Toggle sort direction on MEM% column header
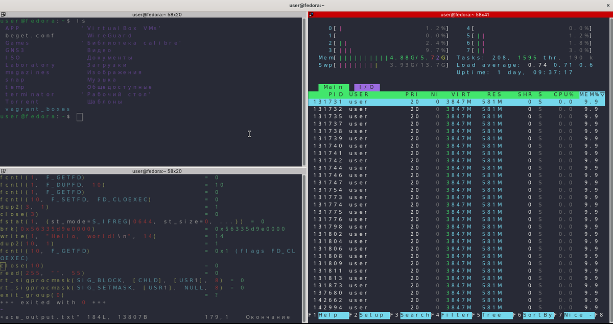 point(592,94)
